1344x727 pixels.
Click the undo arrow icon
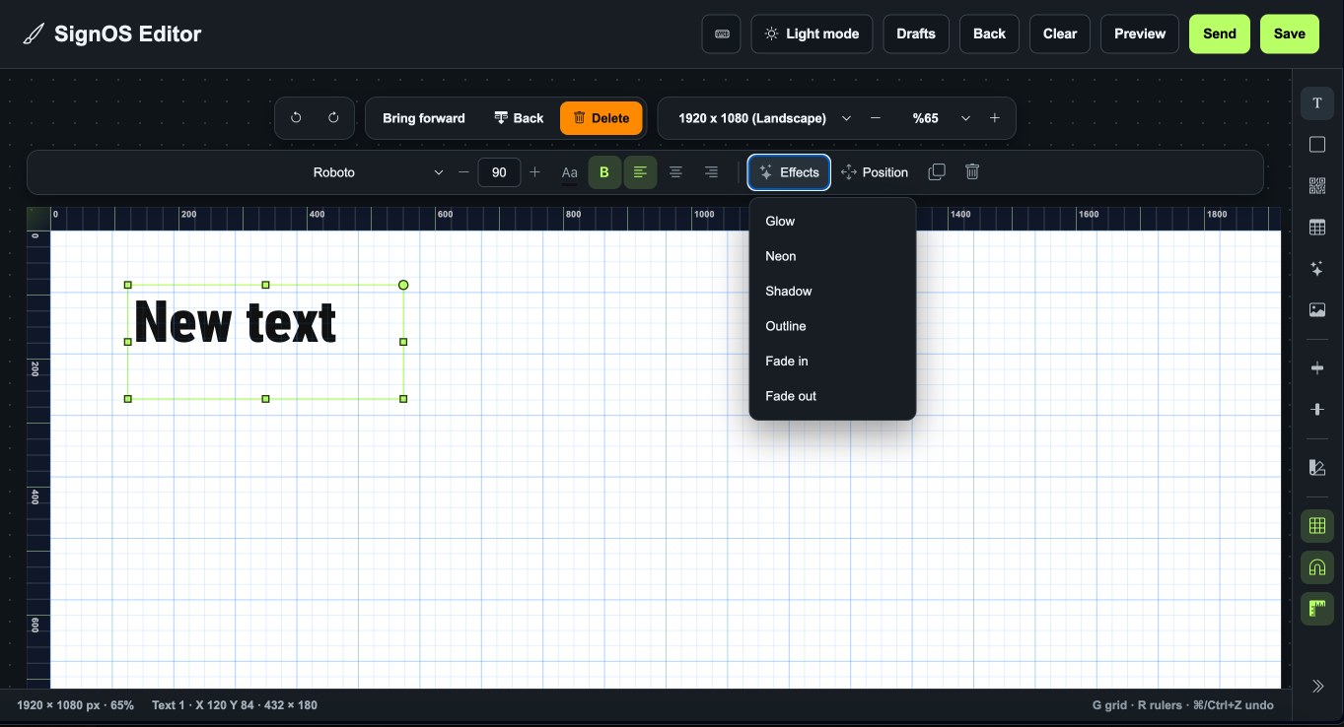[296, 118]
